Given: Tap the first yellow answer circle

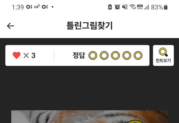Looking at the screenshot, I should pyautogui.click(x=93, y=55).
